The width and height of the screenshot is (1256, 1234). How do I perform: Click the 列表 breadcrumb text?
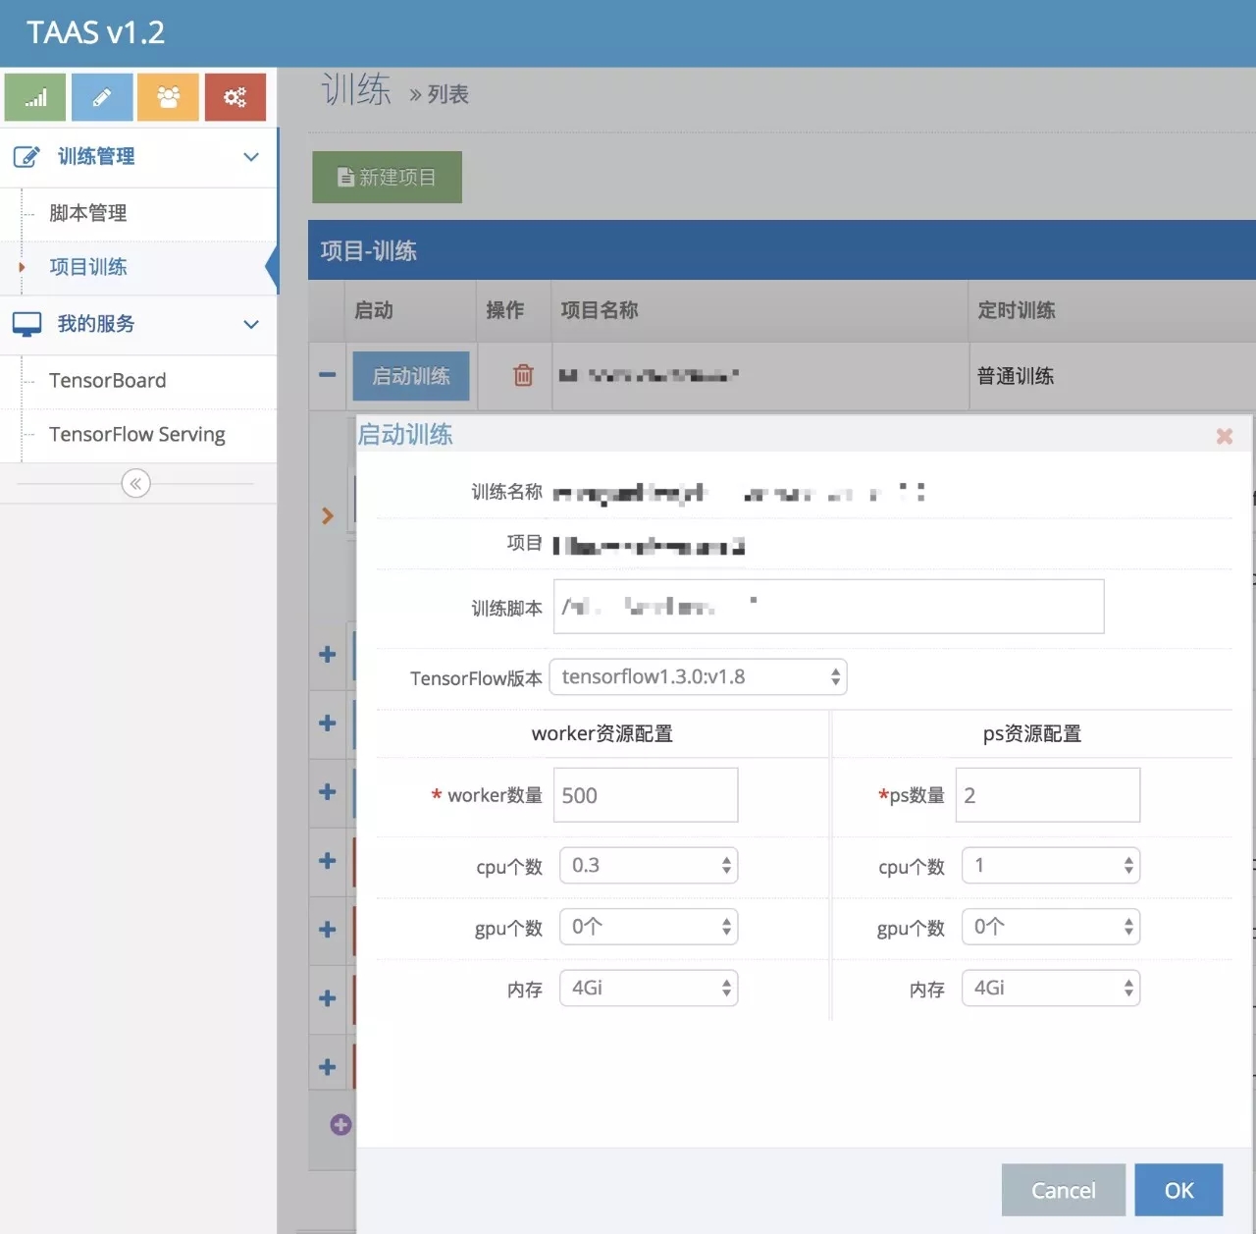coord(447,94)
